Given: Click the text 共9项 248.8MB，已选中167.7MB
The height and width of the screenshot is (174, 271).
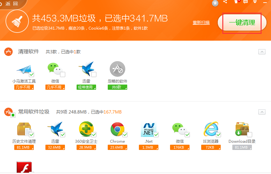Looking at the screenshot, I should click(x=89, y=112).
